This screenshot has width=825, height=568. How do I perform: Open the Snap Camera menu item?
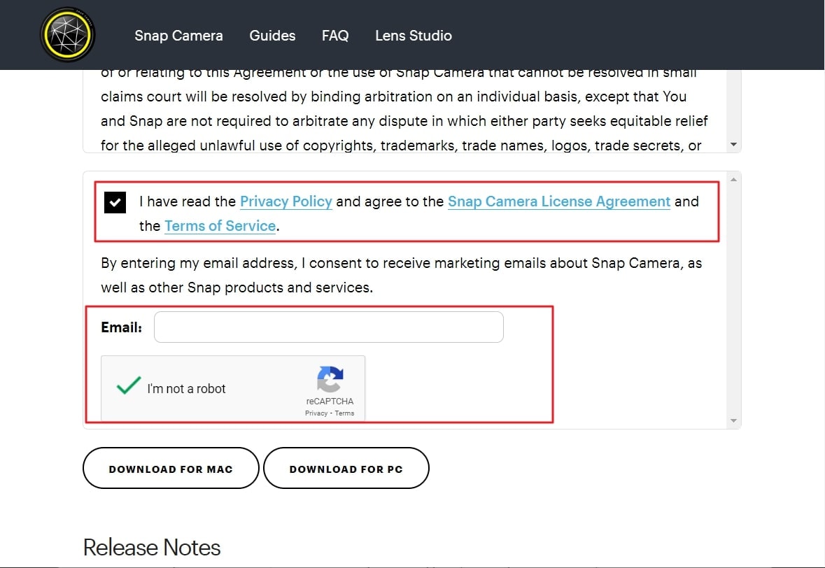click(x=178, y=36)
